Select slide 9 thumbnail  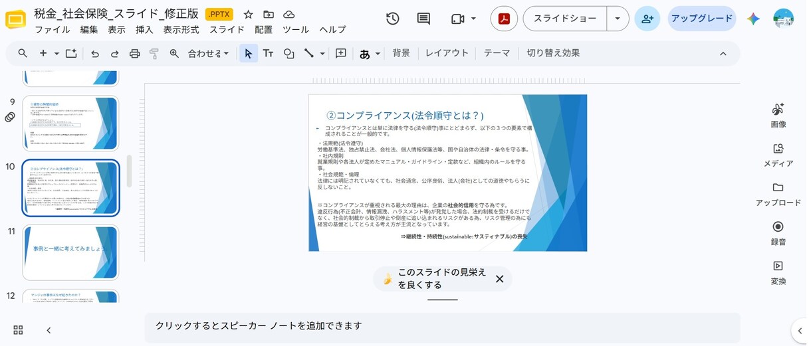[70, 123]
